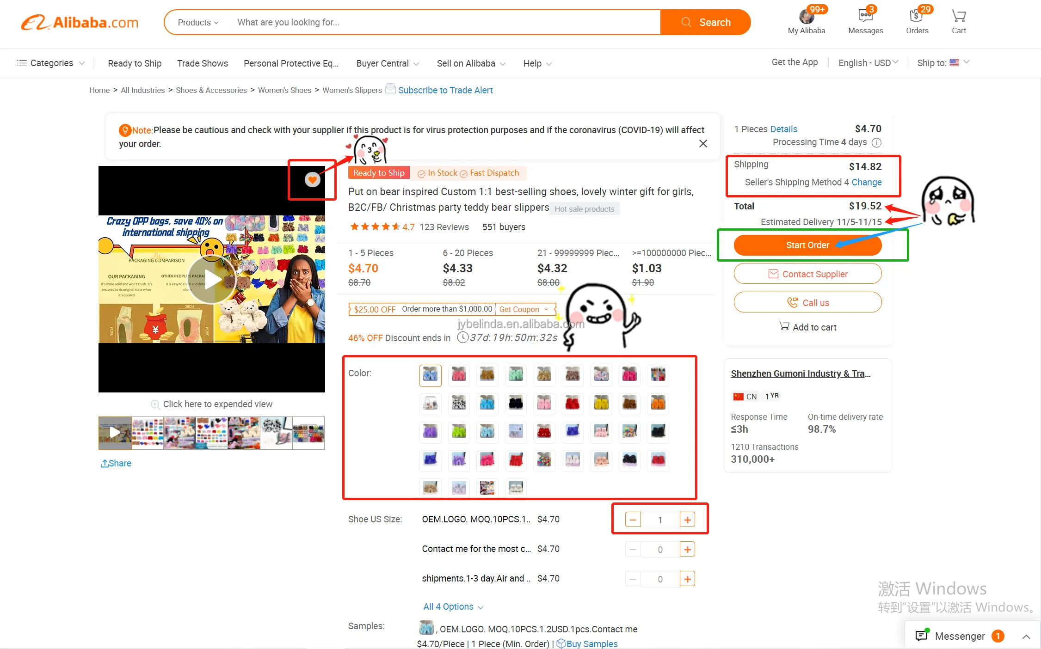Play the product video
Screen dimensions: 1041x649
tap(212, 279)
